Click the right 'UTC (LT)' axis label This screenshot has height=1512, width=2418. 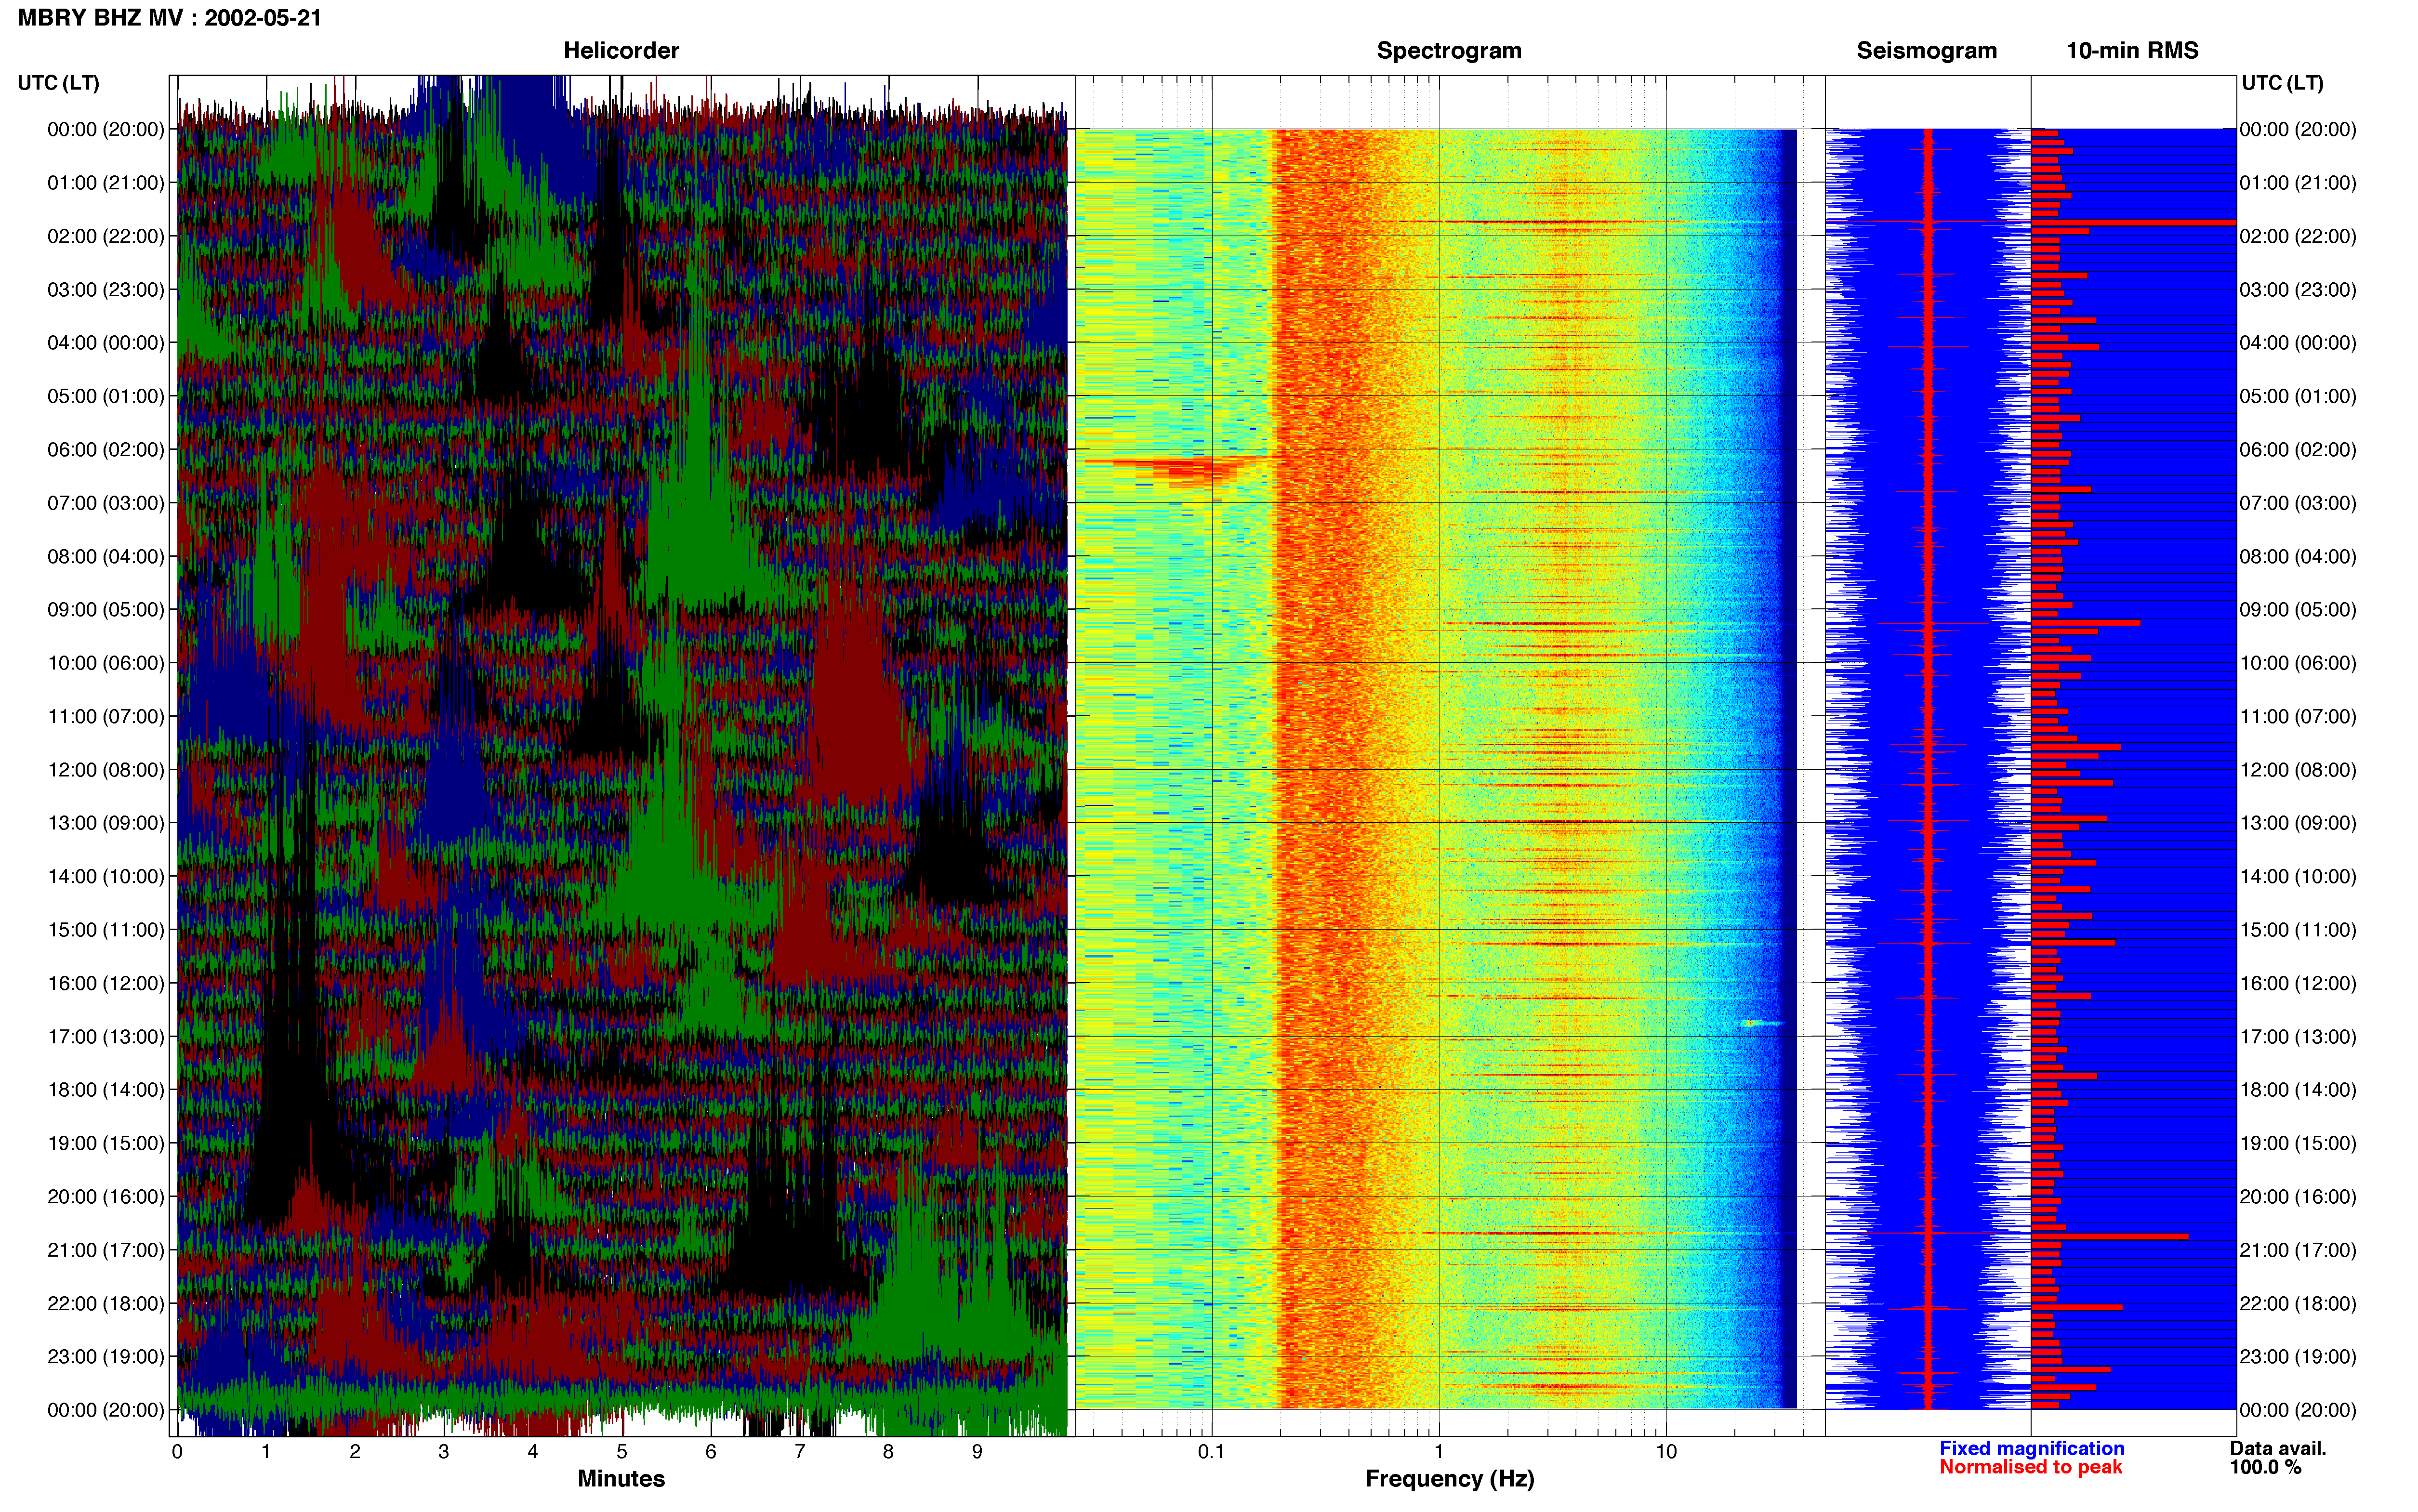click(x=2283, y=83)
